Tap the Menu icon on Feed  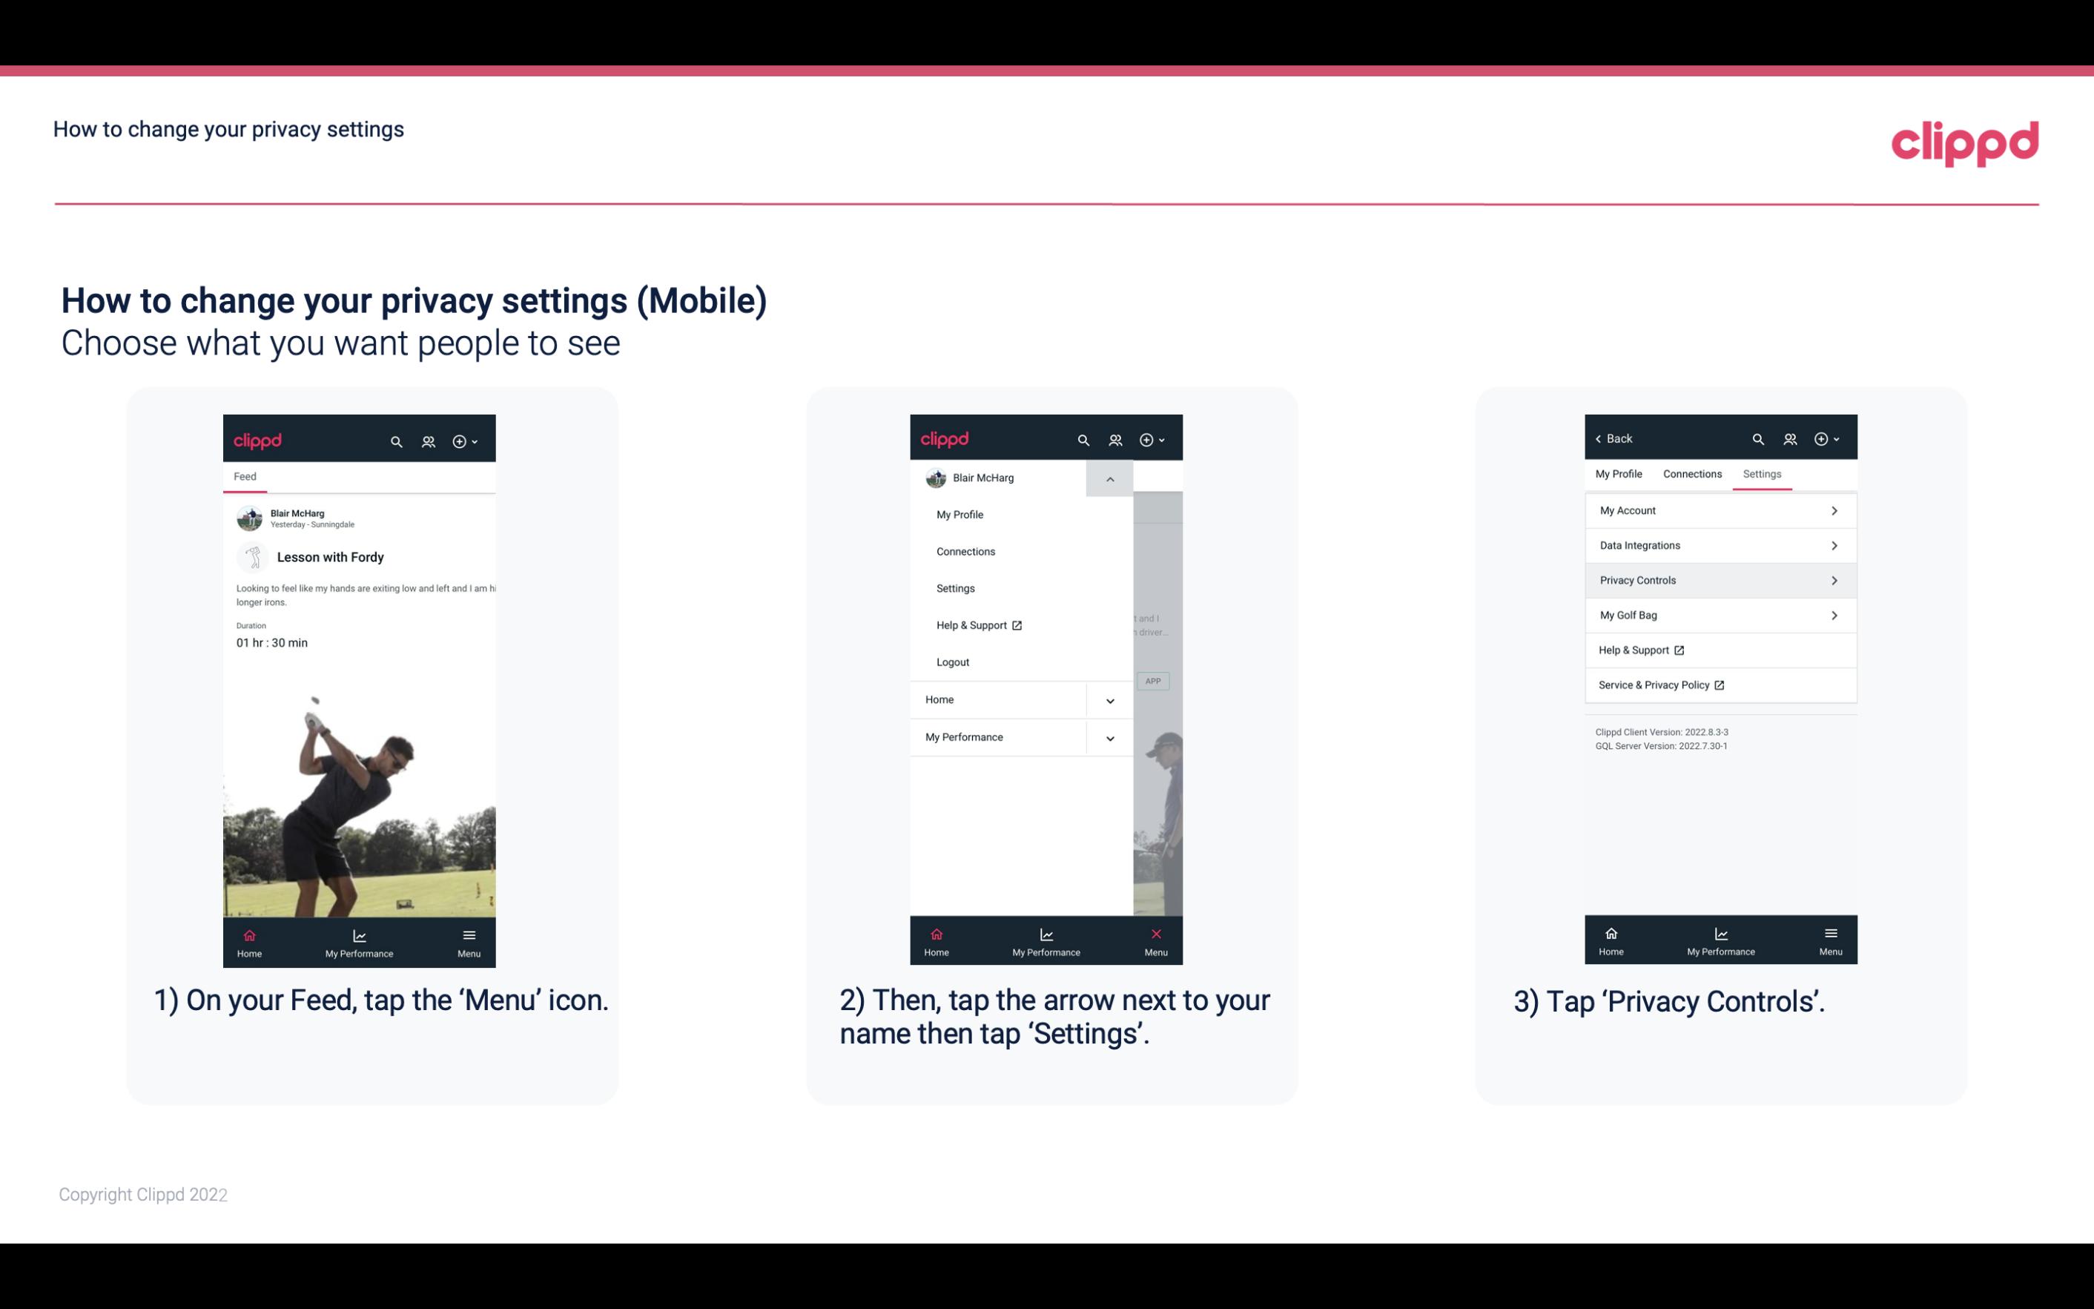click(470, 940)
